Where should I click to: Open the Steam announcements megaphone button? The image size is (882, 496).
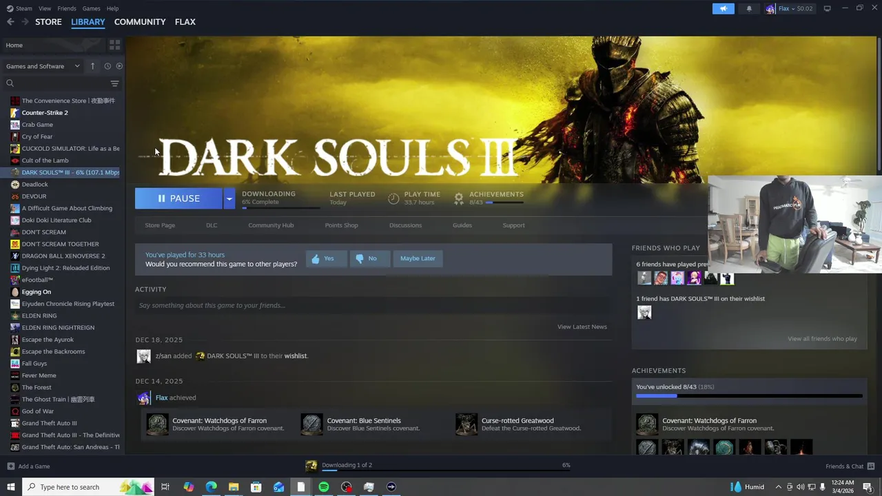[x=724, y=9]
